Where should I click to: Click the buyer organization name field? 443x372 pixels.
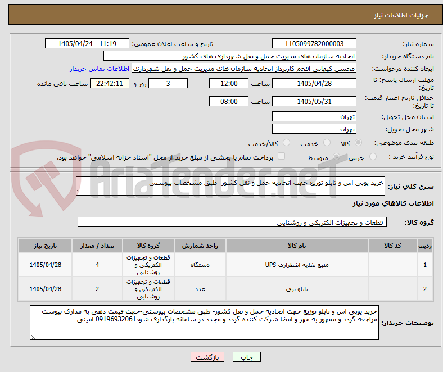tap(230, 56)
